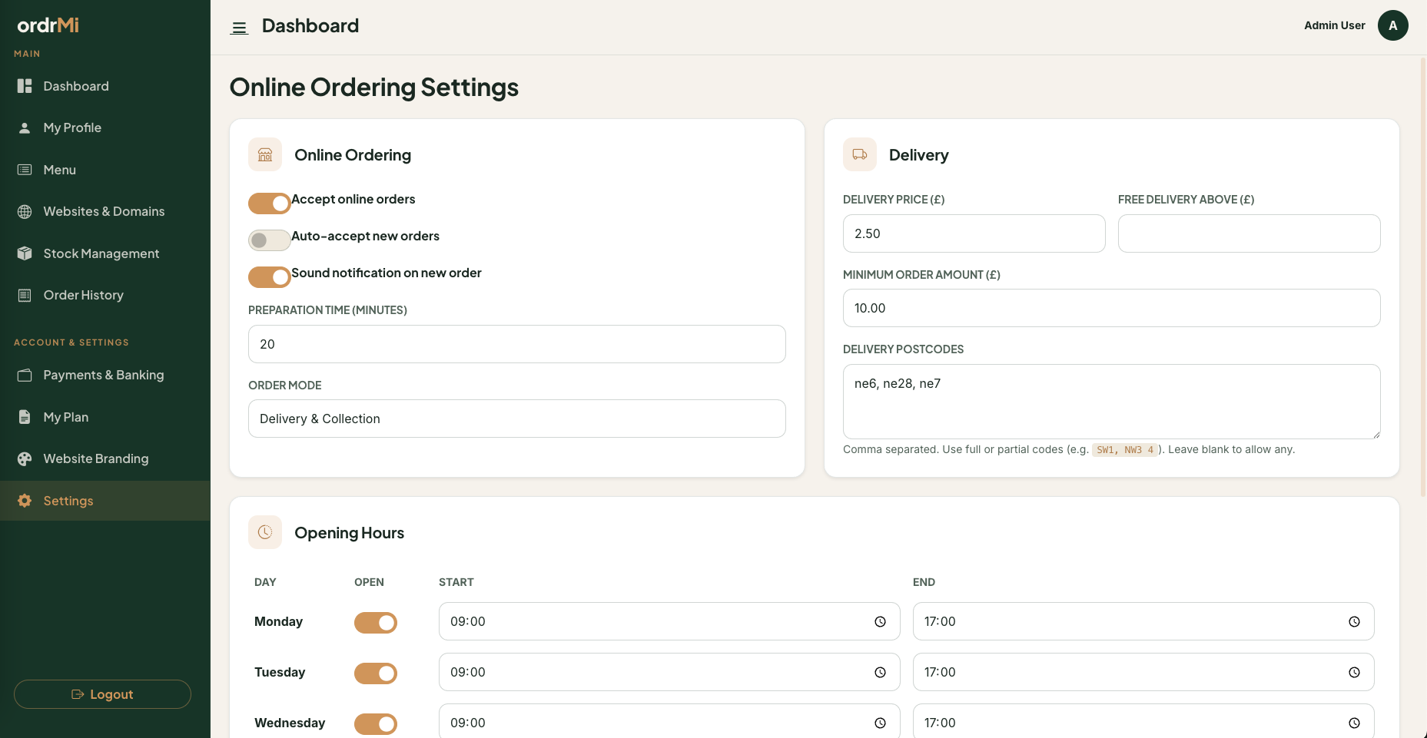This screenshot has width=1427, height=738.
Task: Click the Dashboard sidebar icon
Action: (x=25, y=86)
